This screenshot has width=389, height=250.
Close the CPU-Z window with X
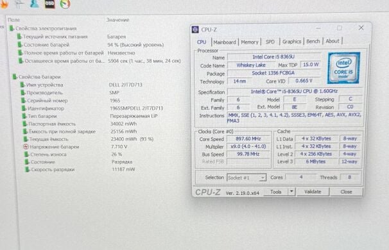361,28
